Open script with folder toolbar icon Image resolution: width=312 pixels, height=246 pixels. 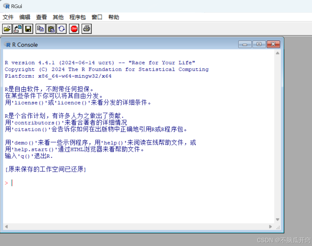(x=7, y=29)
